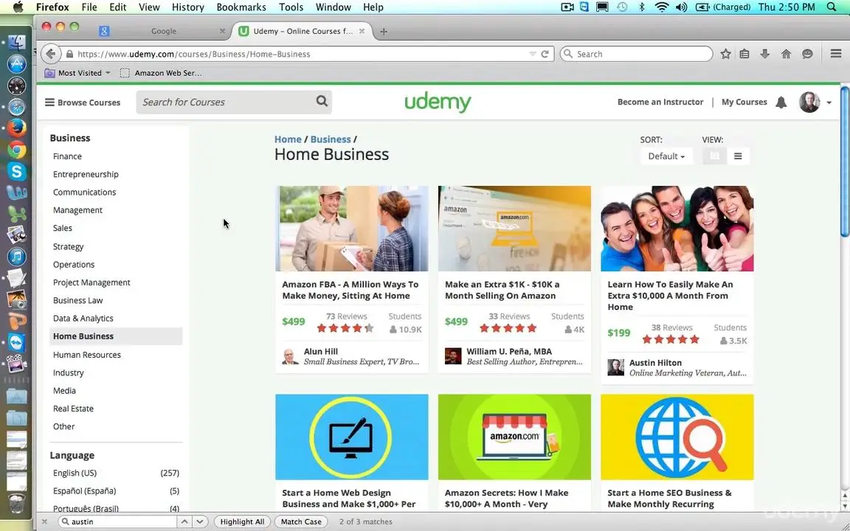Select Finance category in sidebar
The image size is (850, 531).
pos(67,156)
